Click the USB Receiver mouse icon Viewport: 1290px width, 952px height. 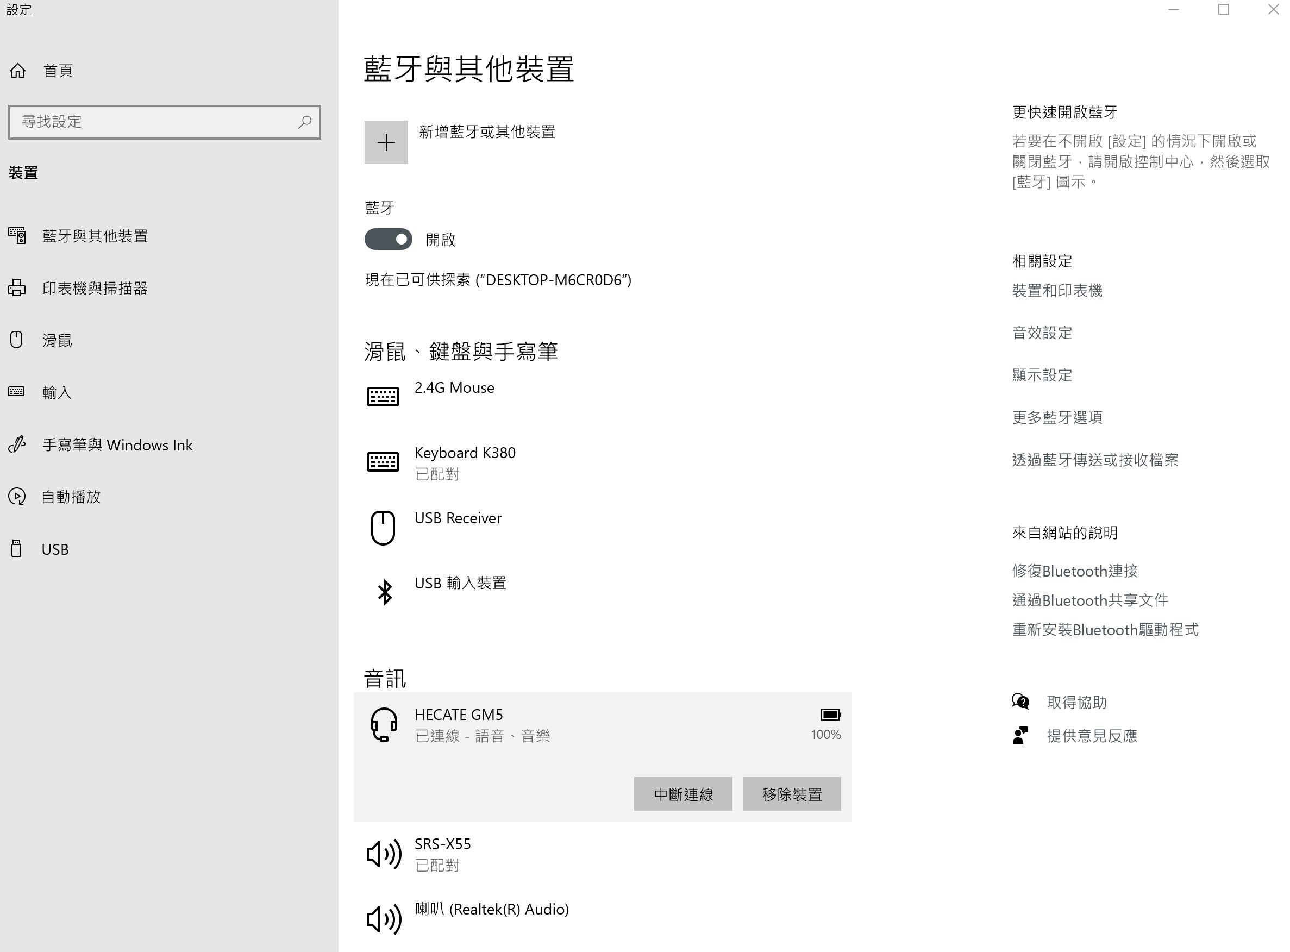point(383,527)
